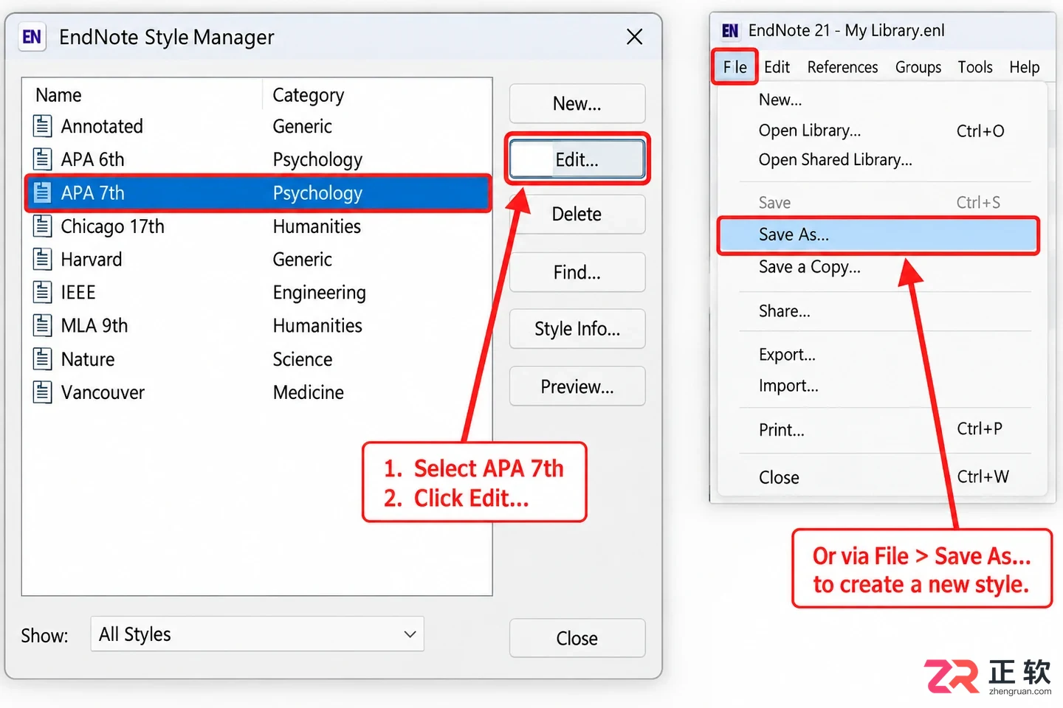Close the Style Manager dialog with X
1063x708 pixels.
(x=635, y=37)
